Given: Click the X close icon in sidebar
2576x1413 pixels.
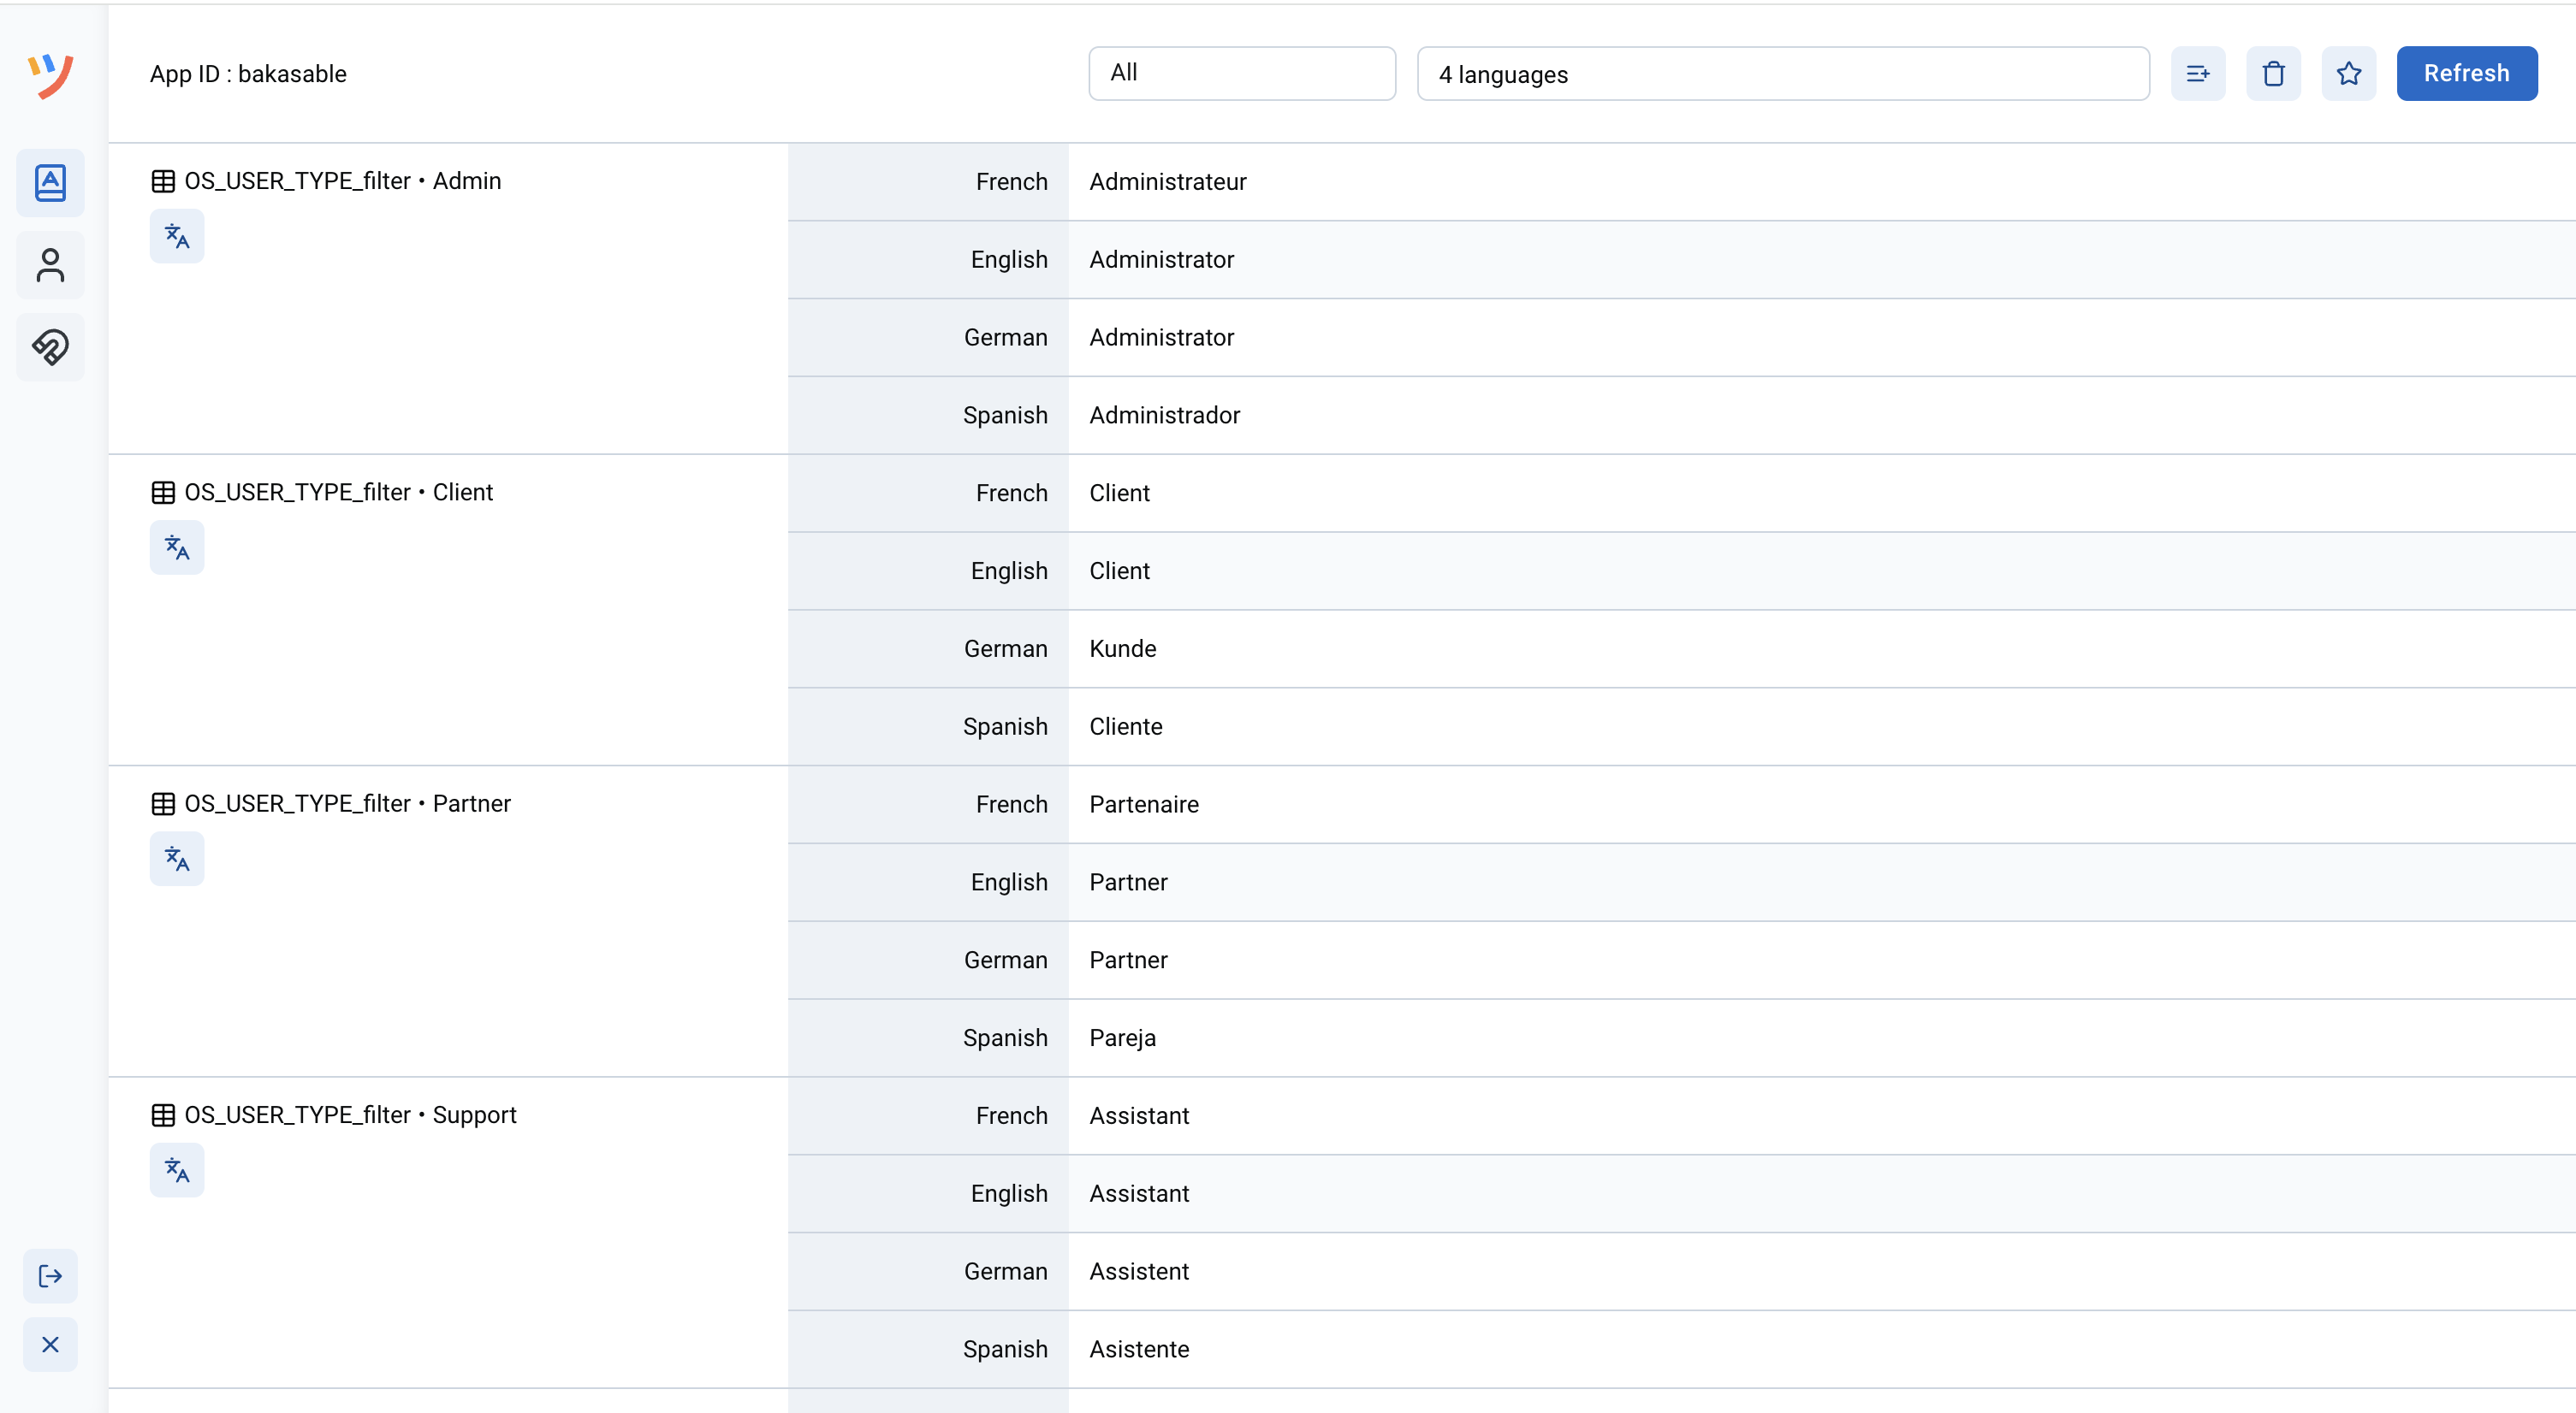Looking at the screenshot, I should point(50,1344).
